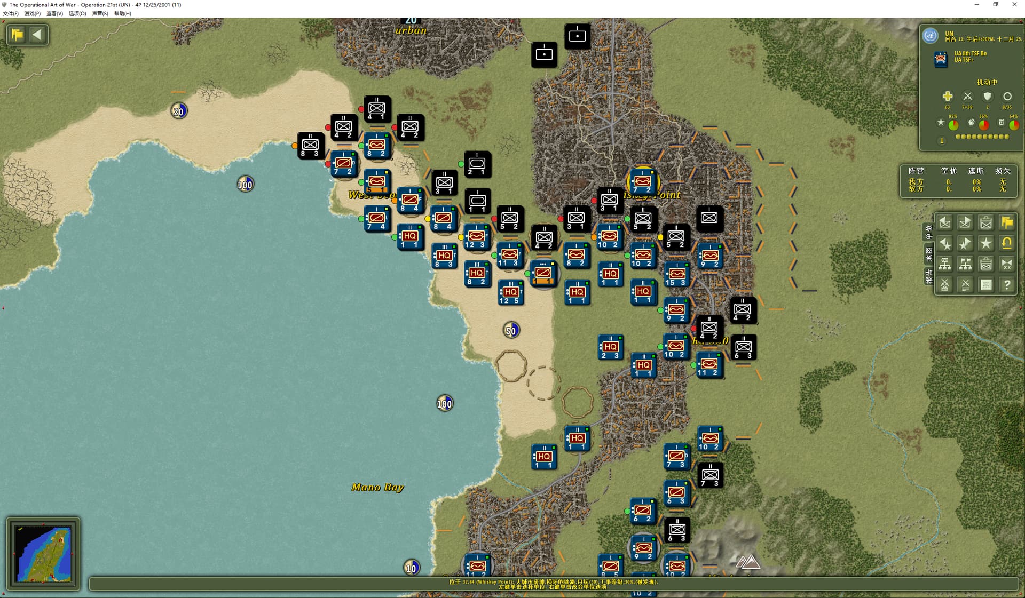
Task: Select the blue 15-3 unit counter
Action: [676, 275]
